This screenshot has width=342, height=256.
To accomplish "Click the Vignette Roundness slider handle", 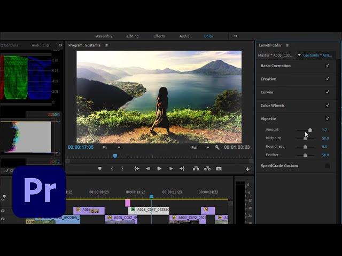I will coord(305,147).
